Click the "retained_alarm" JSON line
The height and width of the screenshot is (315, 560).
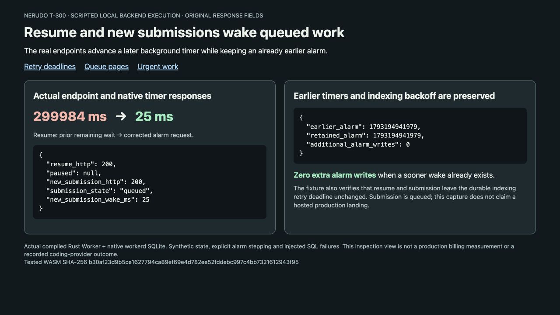[365, 136]
